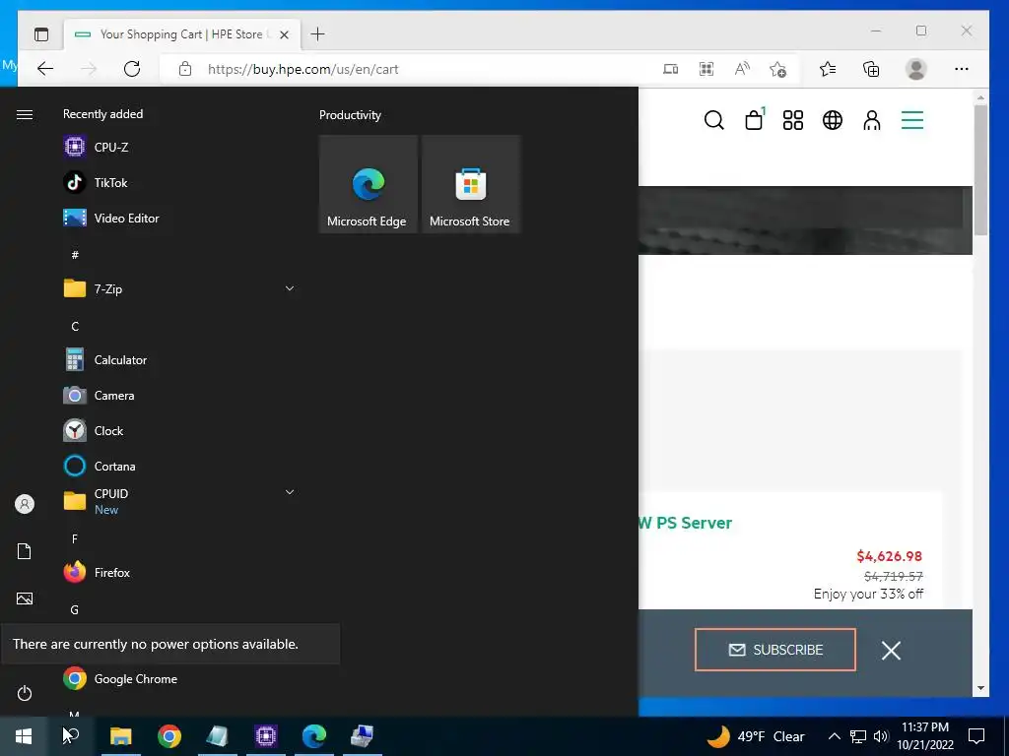Jump to letter C section header
Screen dimensions: 1009x756
75,327
